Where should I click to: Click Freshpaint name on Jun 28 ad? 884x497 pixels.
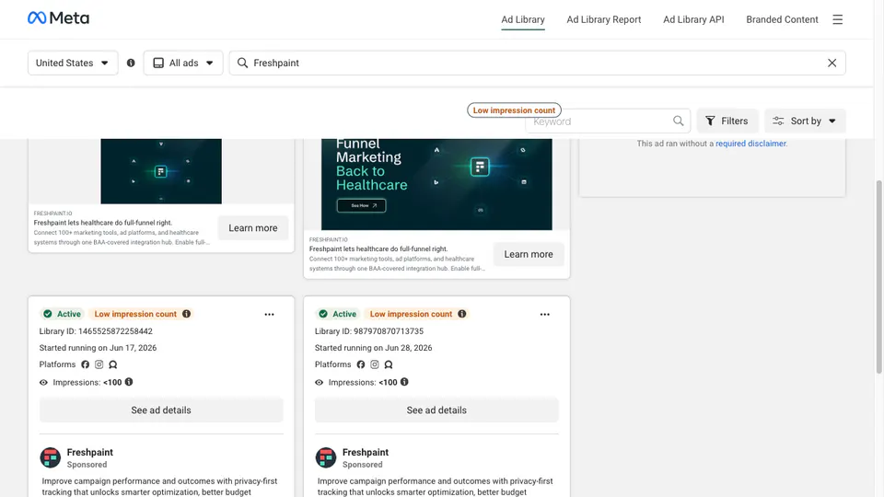click(366, 453)
